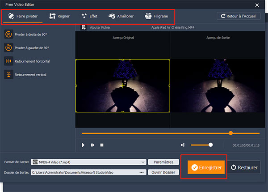
Task: Click the volume slider handle
Action: pos(210,145)
